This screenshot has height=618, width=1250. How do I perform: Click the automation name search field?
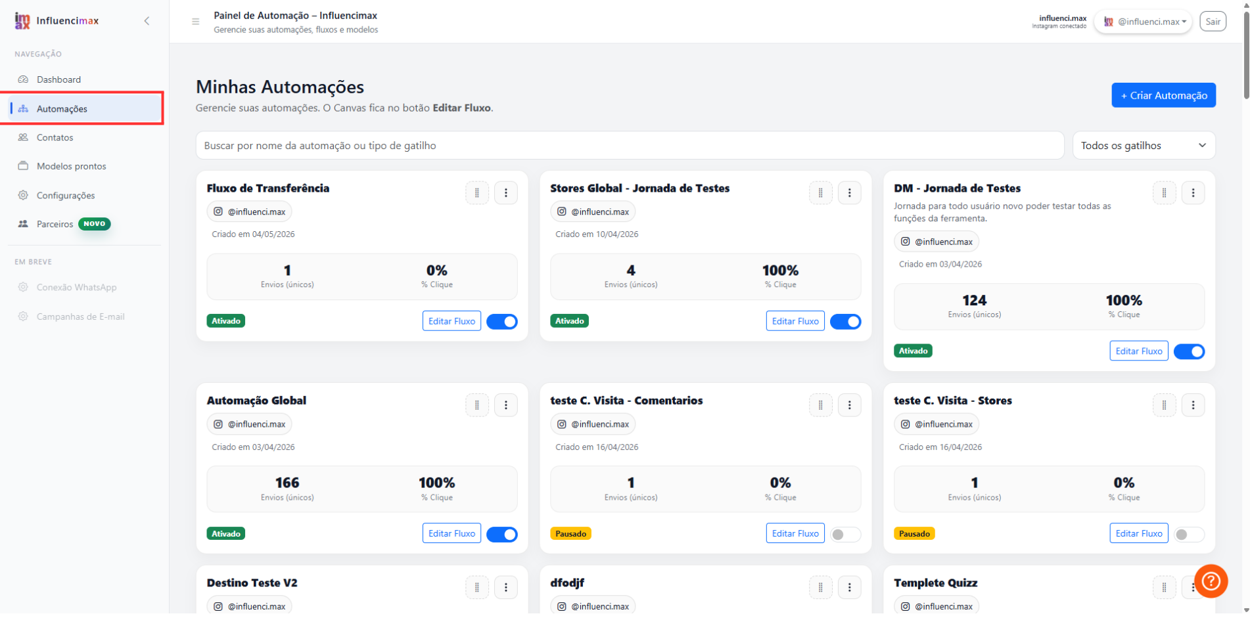630,146
